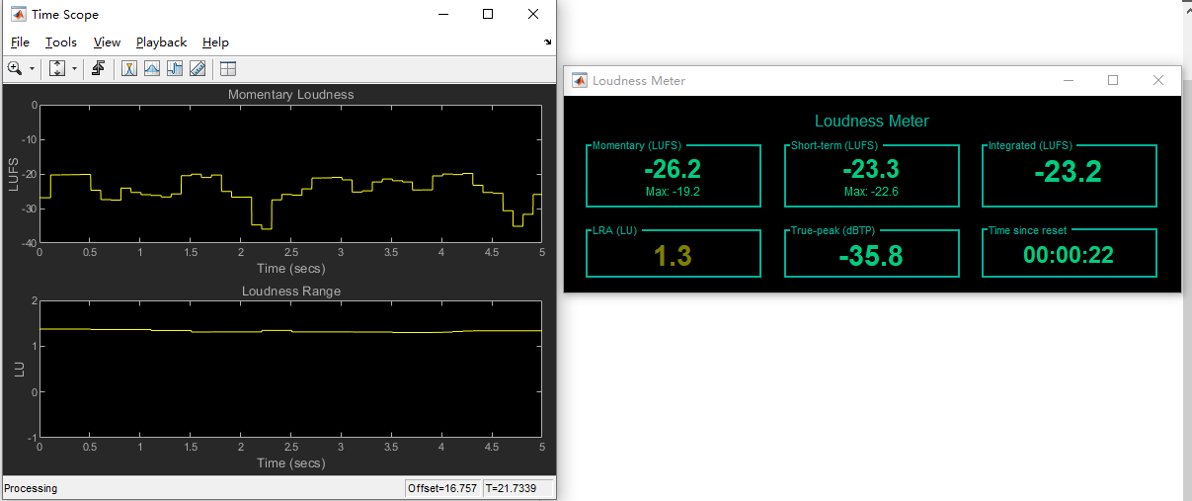Click the Momentary (LUFS) panel label
Viewport: 1192px width, 501px height.
[637, 146]
